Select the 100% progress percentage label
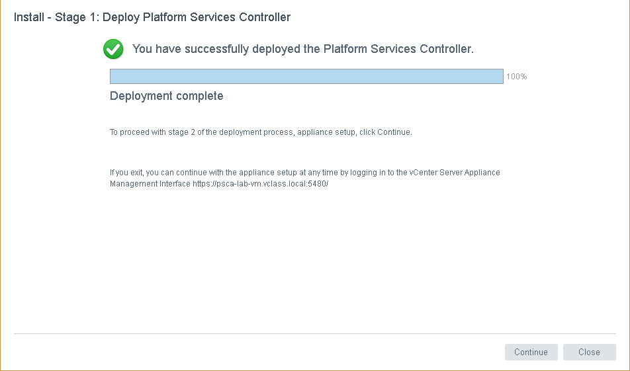 pyautogui.click(x=516, y=77)
